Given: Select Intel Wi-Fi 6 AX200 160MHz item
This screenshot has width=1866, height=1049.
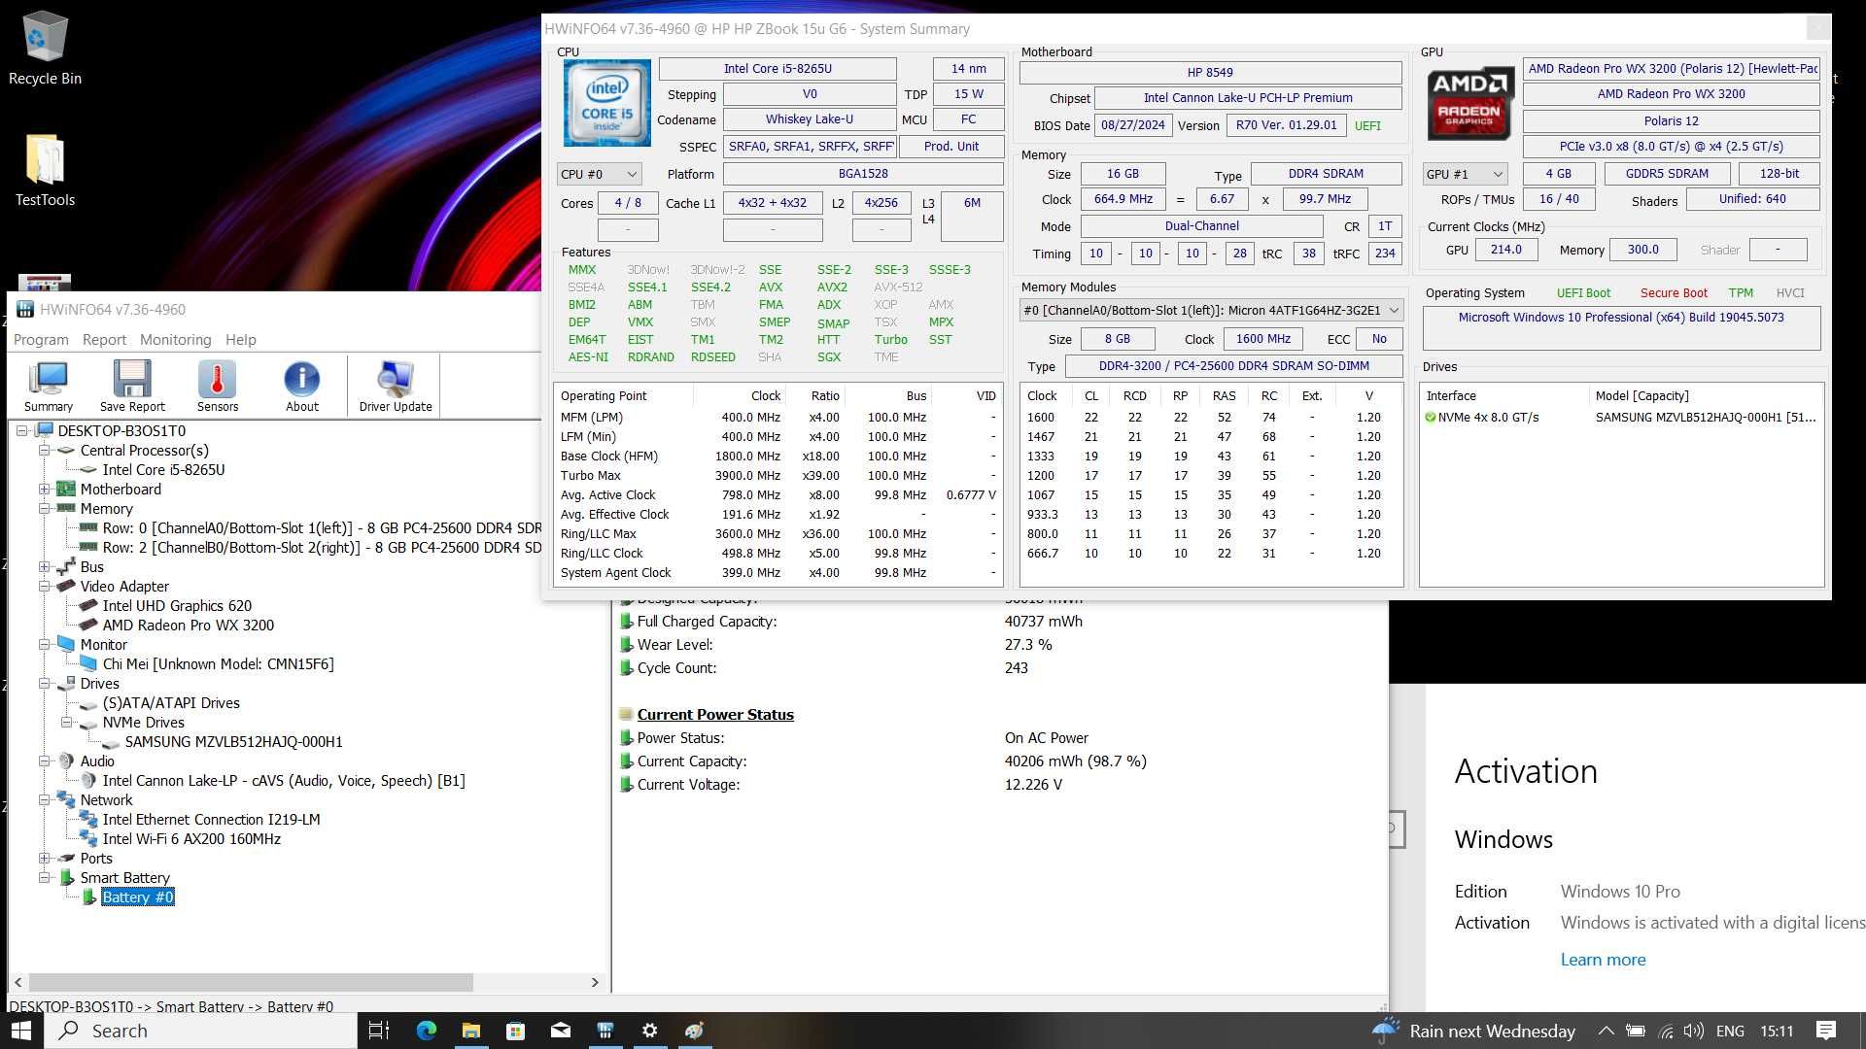Looking at the screenshot, I should 191,838.
